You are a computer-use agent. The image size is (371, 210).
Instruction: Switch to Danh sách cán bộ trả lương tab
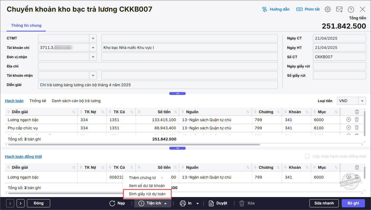76,101
